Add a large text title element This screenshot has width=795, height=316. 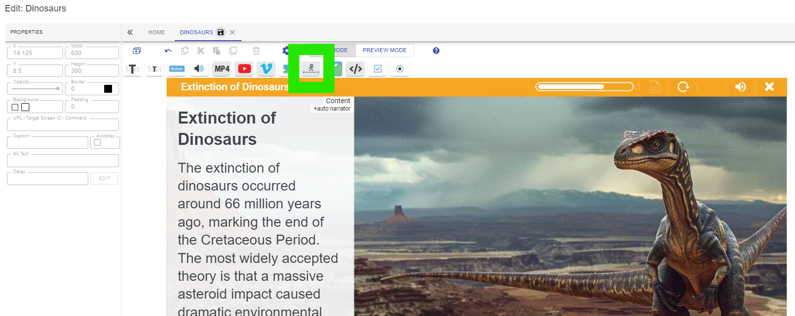point(132,69)
